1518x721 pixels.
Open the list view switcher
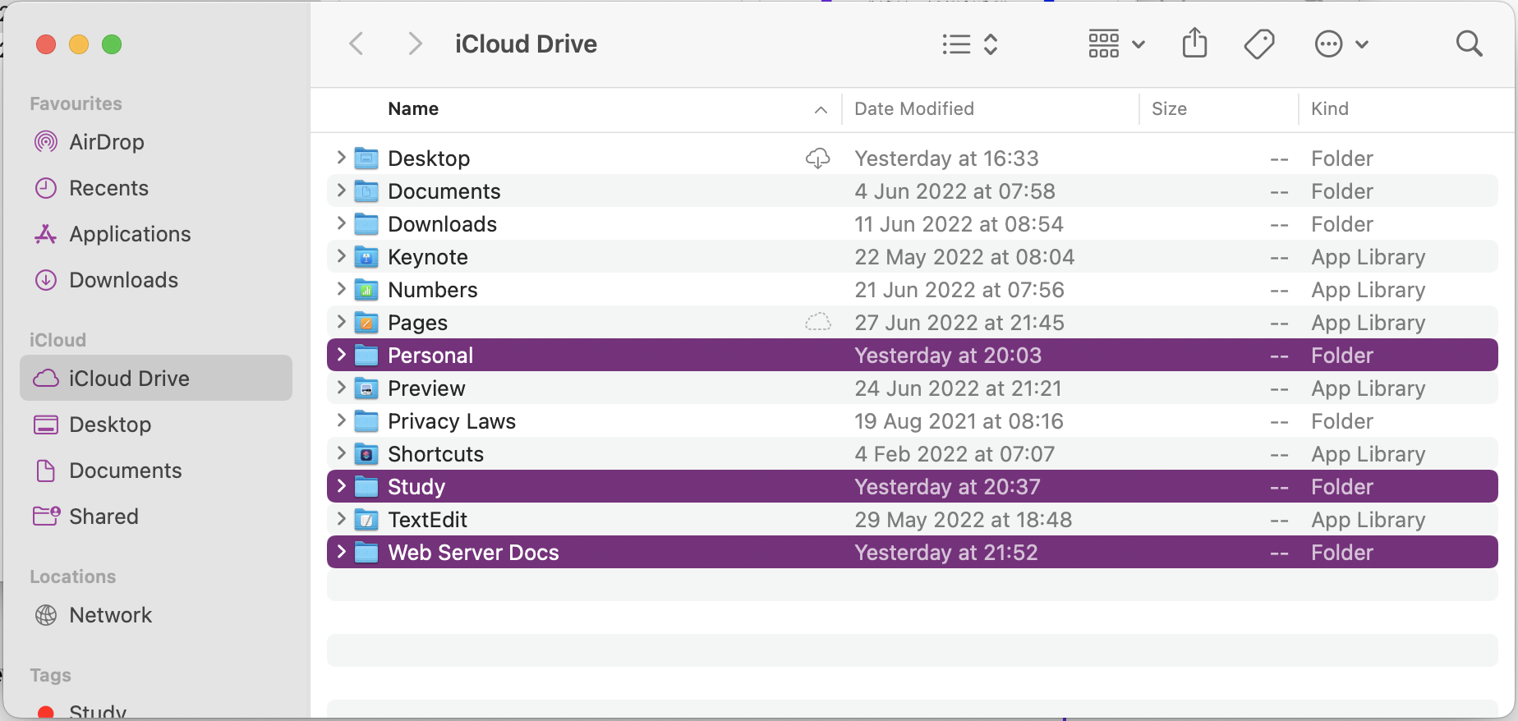969,44
